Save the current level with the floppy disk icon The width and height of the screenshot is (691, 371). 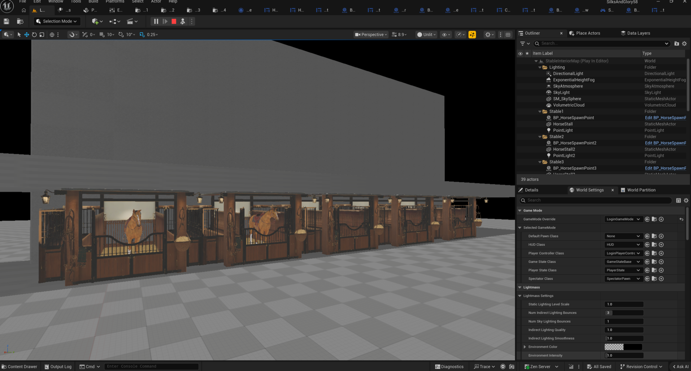(x=6, y=22)
